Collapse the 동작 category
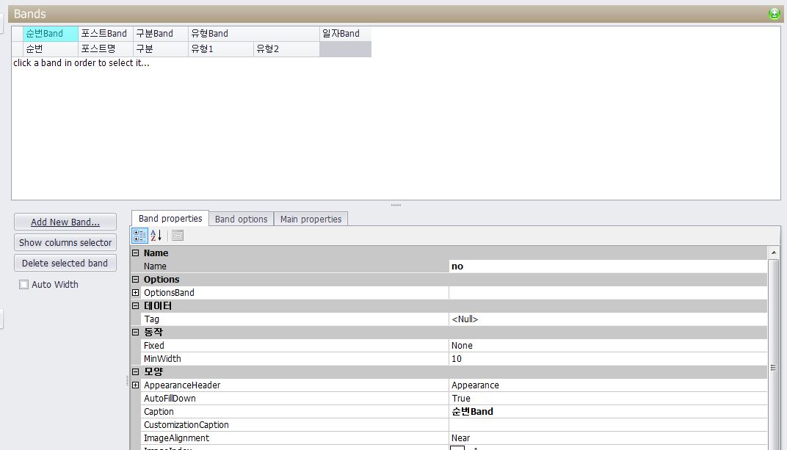 pos(136,332)
